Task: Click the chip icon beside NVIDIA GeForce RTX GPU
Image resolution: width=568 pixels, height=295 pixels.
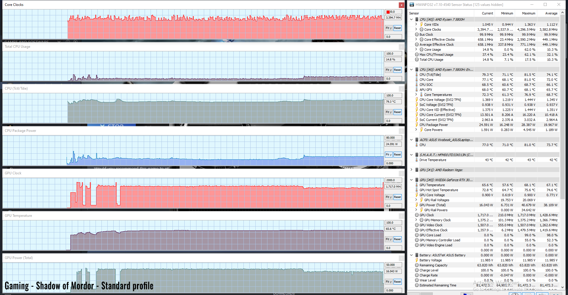Action: coord(417,180)
